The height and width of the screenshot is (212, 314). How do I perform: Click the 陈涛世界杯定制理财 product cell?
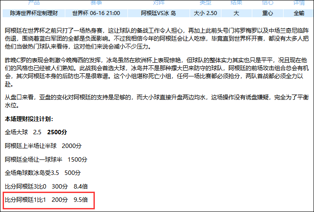click(x=34, y=13)
